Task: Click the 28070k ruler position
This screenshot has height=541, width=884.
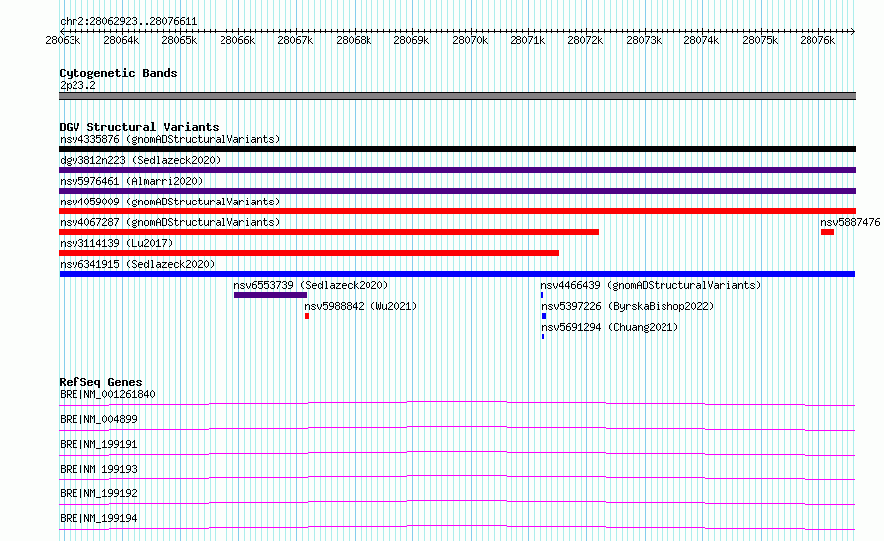Action: (470, 40)
